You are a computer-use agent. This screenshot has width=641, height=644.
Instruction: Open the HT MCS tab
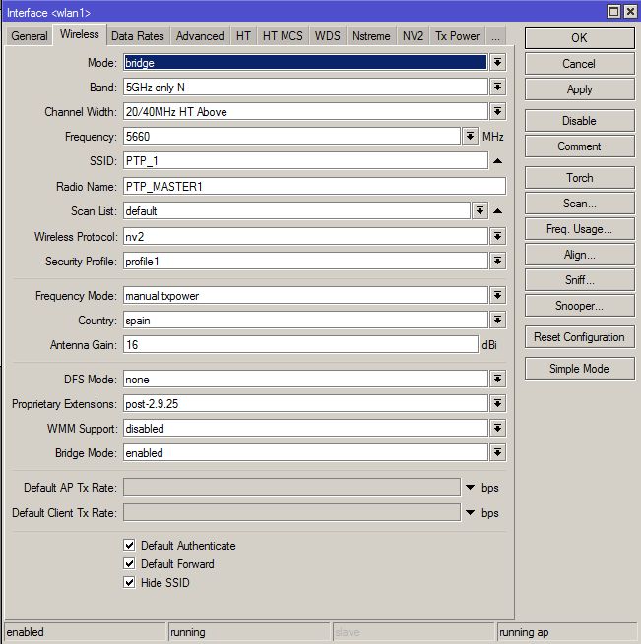(283, 36)
